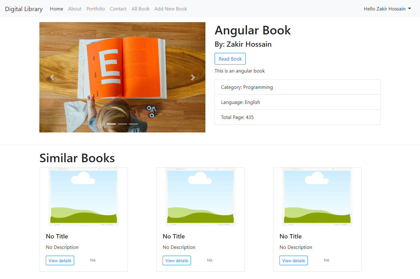Select the first carousel indicator dash

click(x=111, y=124)
